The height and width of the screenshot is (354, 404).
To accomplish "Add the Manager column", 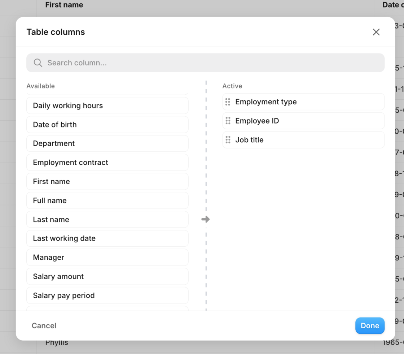I will (x=107, y=258).
